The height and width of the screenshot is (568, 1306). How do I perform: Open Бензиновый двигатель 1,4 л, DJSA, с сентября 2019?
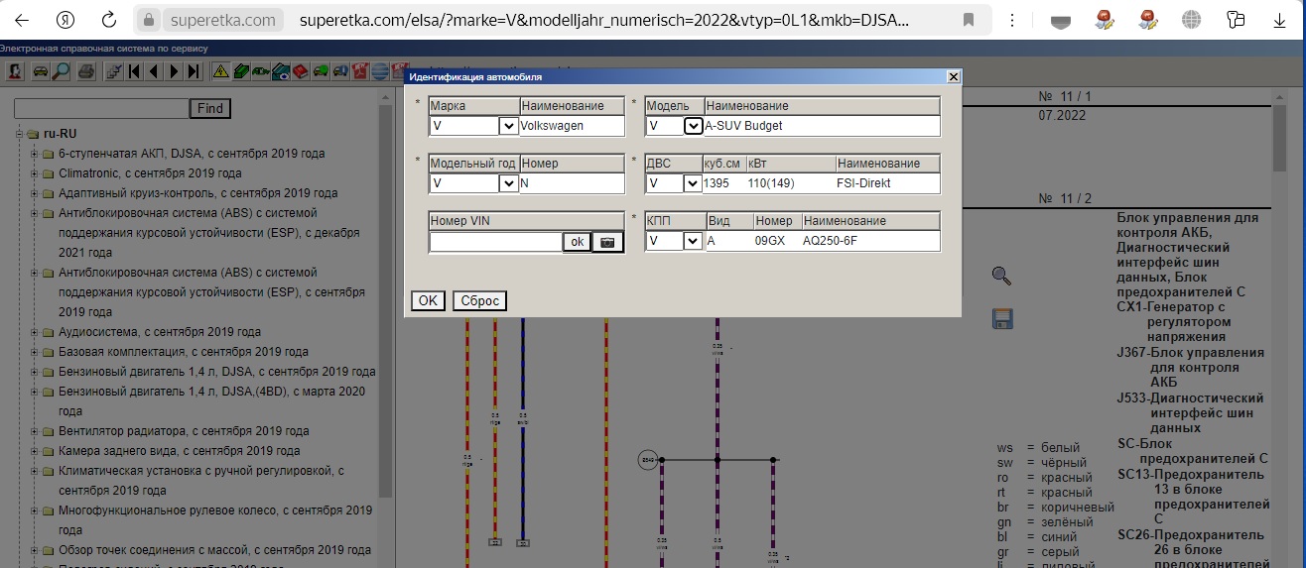click(217, 372)
